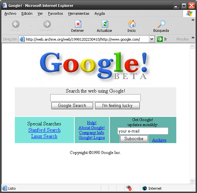Click the page icon in address bar
Viewport: 197px width, 193px height.
click(x=22, y=39)
